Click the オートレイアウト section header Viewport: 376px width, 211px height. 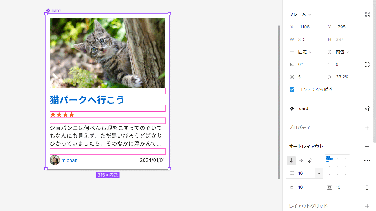pyautogui.click(x=306, y=146)
